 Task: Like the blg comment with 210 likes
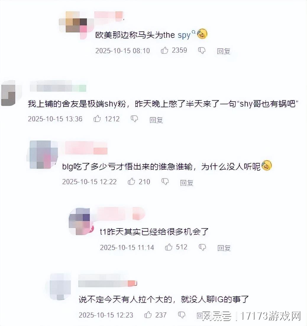131,181
